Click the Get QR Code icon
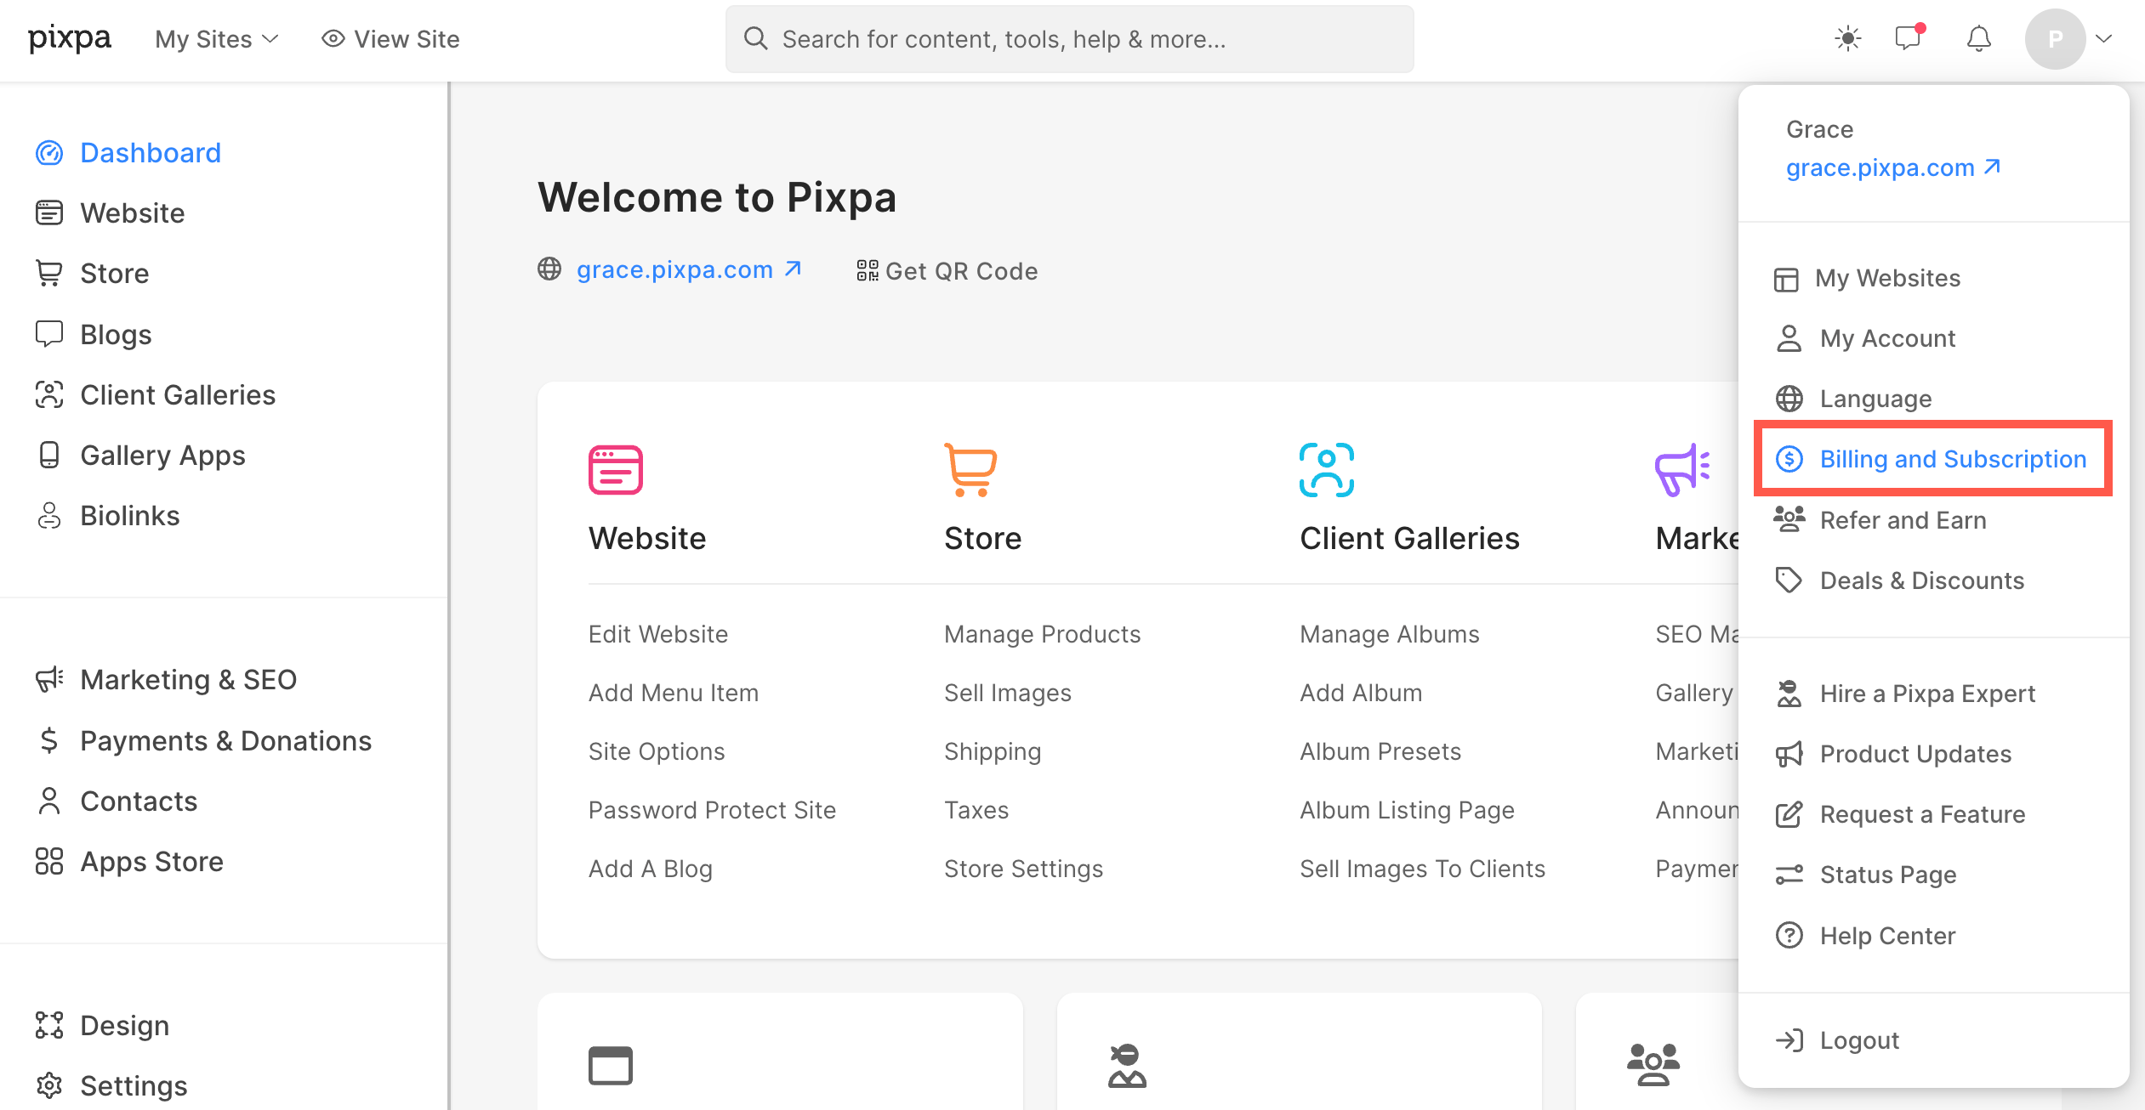Screen dimensions: 2145x1110 click(x=867, y=271)
